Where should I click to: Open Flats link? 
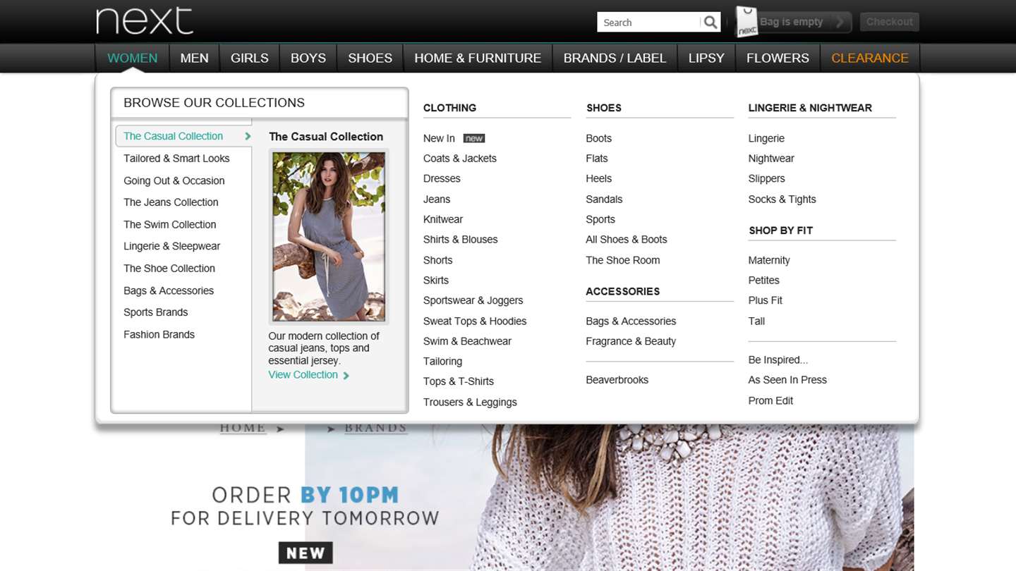click(597, 159)
